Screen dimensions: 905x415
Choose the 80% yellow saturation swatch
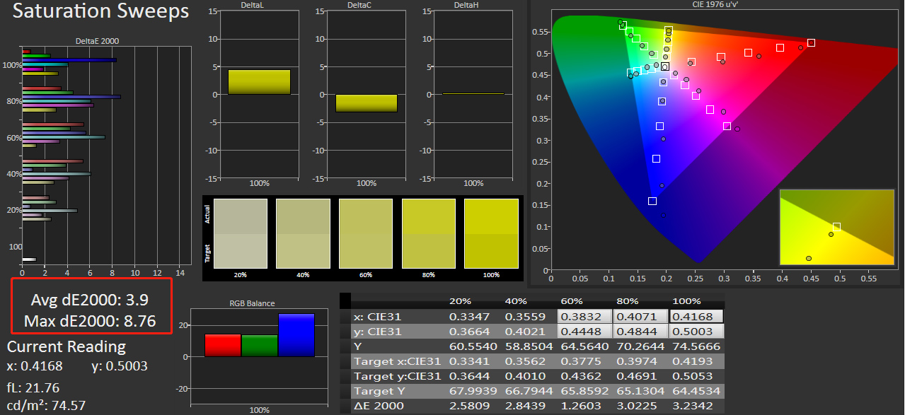[x=429, y=233]
